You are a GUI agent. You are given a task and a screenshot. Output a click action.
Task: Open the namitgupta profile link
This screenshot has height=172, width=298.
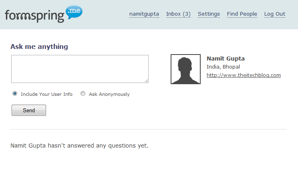[144, 14]
